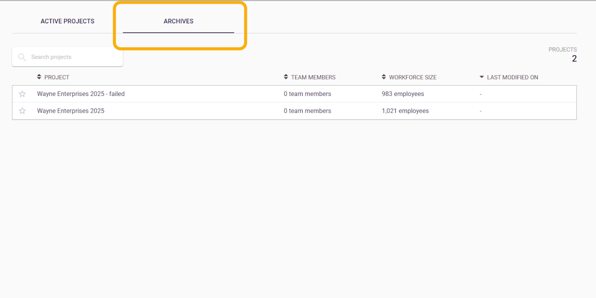
Task: Click the search magnifier icon
Action: 22,57
